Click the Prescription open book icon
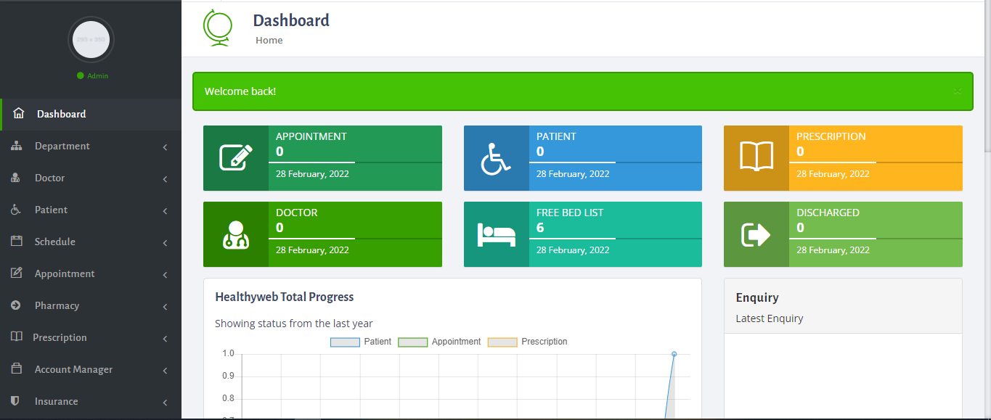This screenshot has height=420, width=991. 756,157
